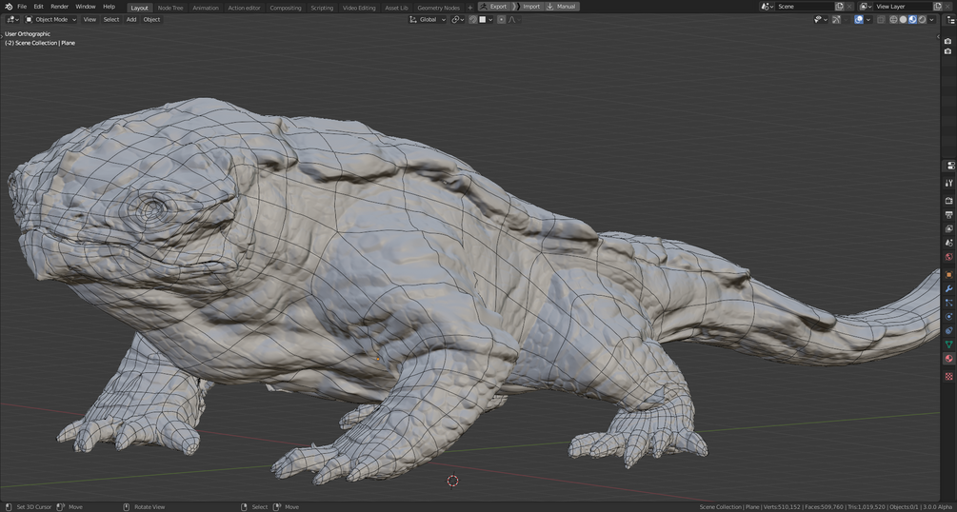Open the View Layer properties tab
The width and height of the screenshot is (957, 512).
point(949,228)
